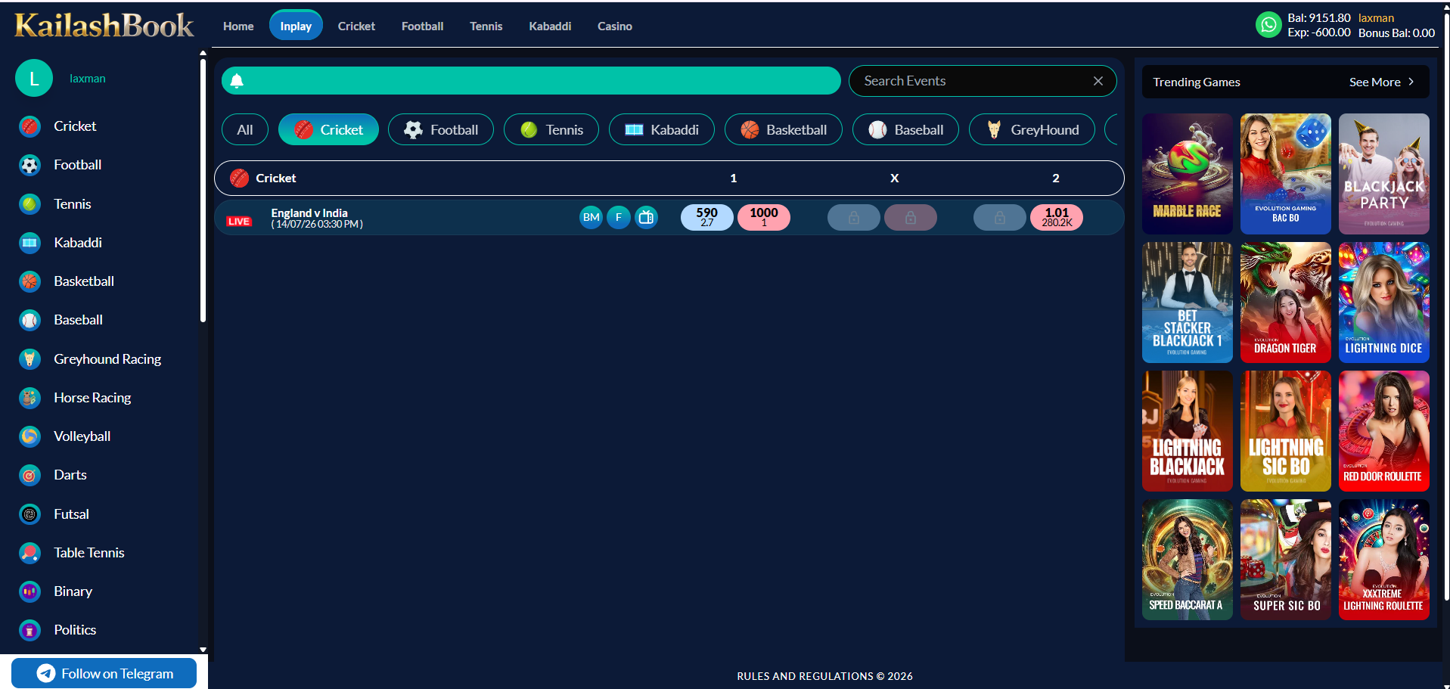Select the All sports filter
Image resolution: width=1450 pixels, height=689 pixels.
[x=245, y=129]
